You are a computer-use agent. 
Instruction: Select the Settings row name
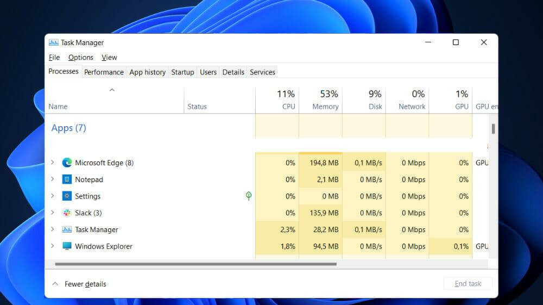click(x=87, y=196)
